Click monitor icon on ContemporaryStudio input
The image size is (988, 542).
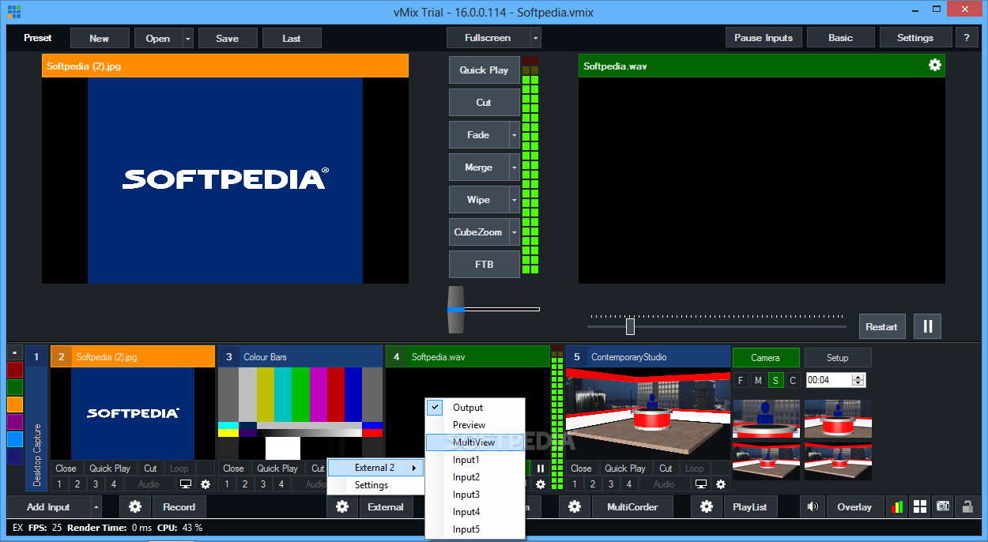coord(701,484)
